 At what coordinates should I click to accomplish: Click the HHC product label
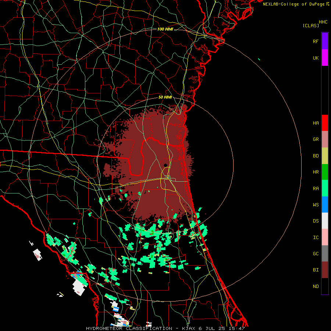point(323,22)
